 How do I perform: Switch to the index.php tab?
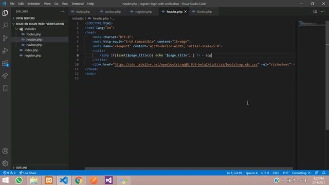coord(83,11)
